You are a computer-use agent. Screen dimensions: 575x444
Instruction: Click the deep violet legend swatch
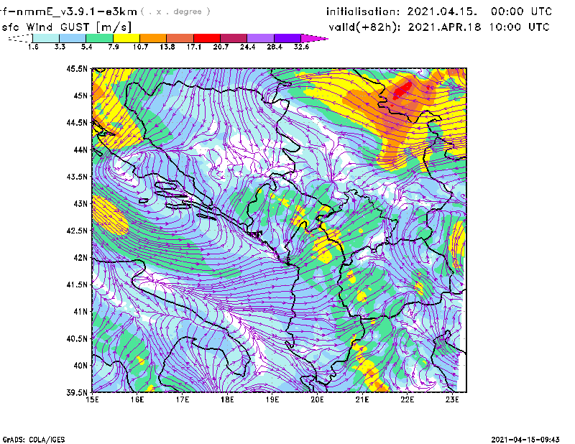click(x=287, y=38)
